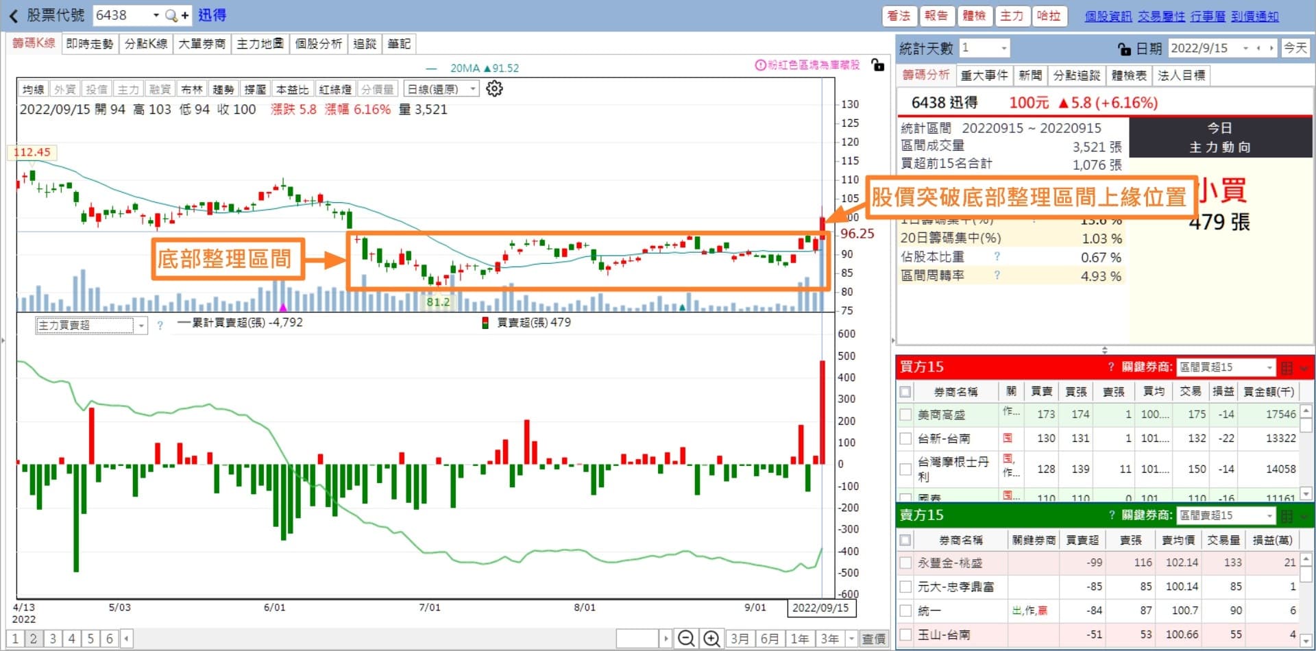
Task: Expand the range dropdown after 3年
Action: pyautogui.click(x=851, y=639)
